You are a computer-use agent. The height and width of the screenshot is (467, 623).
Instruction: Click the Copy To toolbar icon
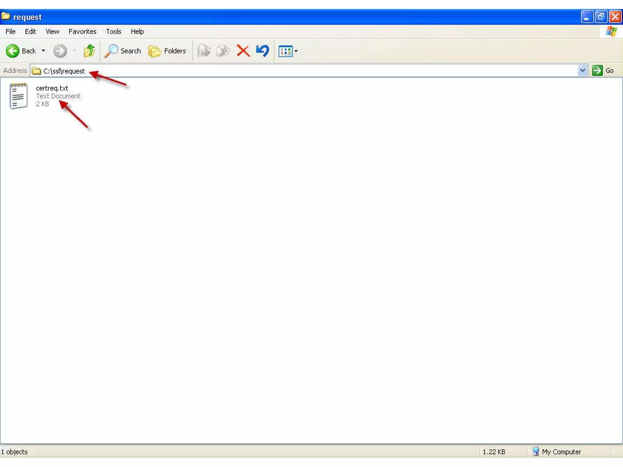[223, 51]
